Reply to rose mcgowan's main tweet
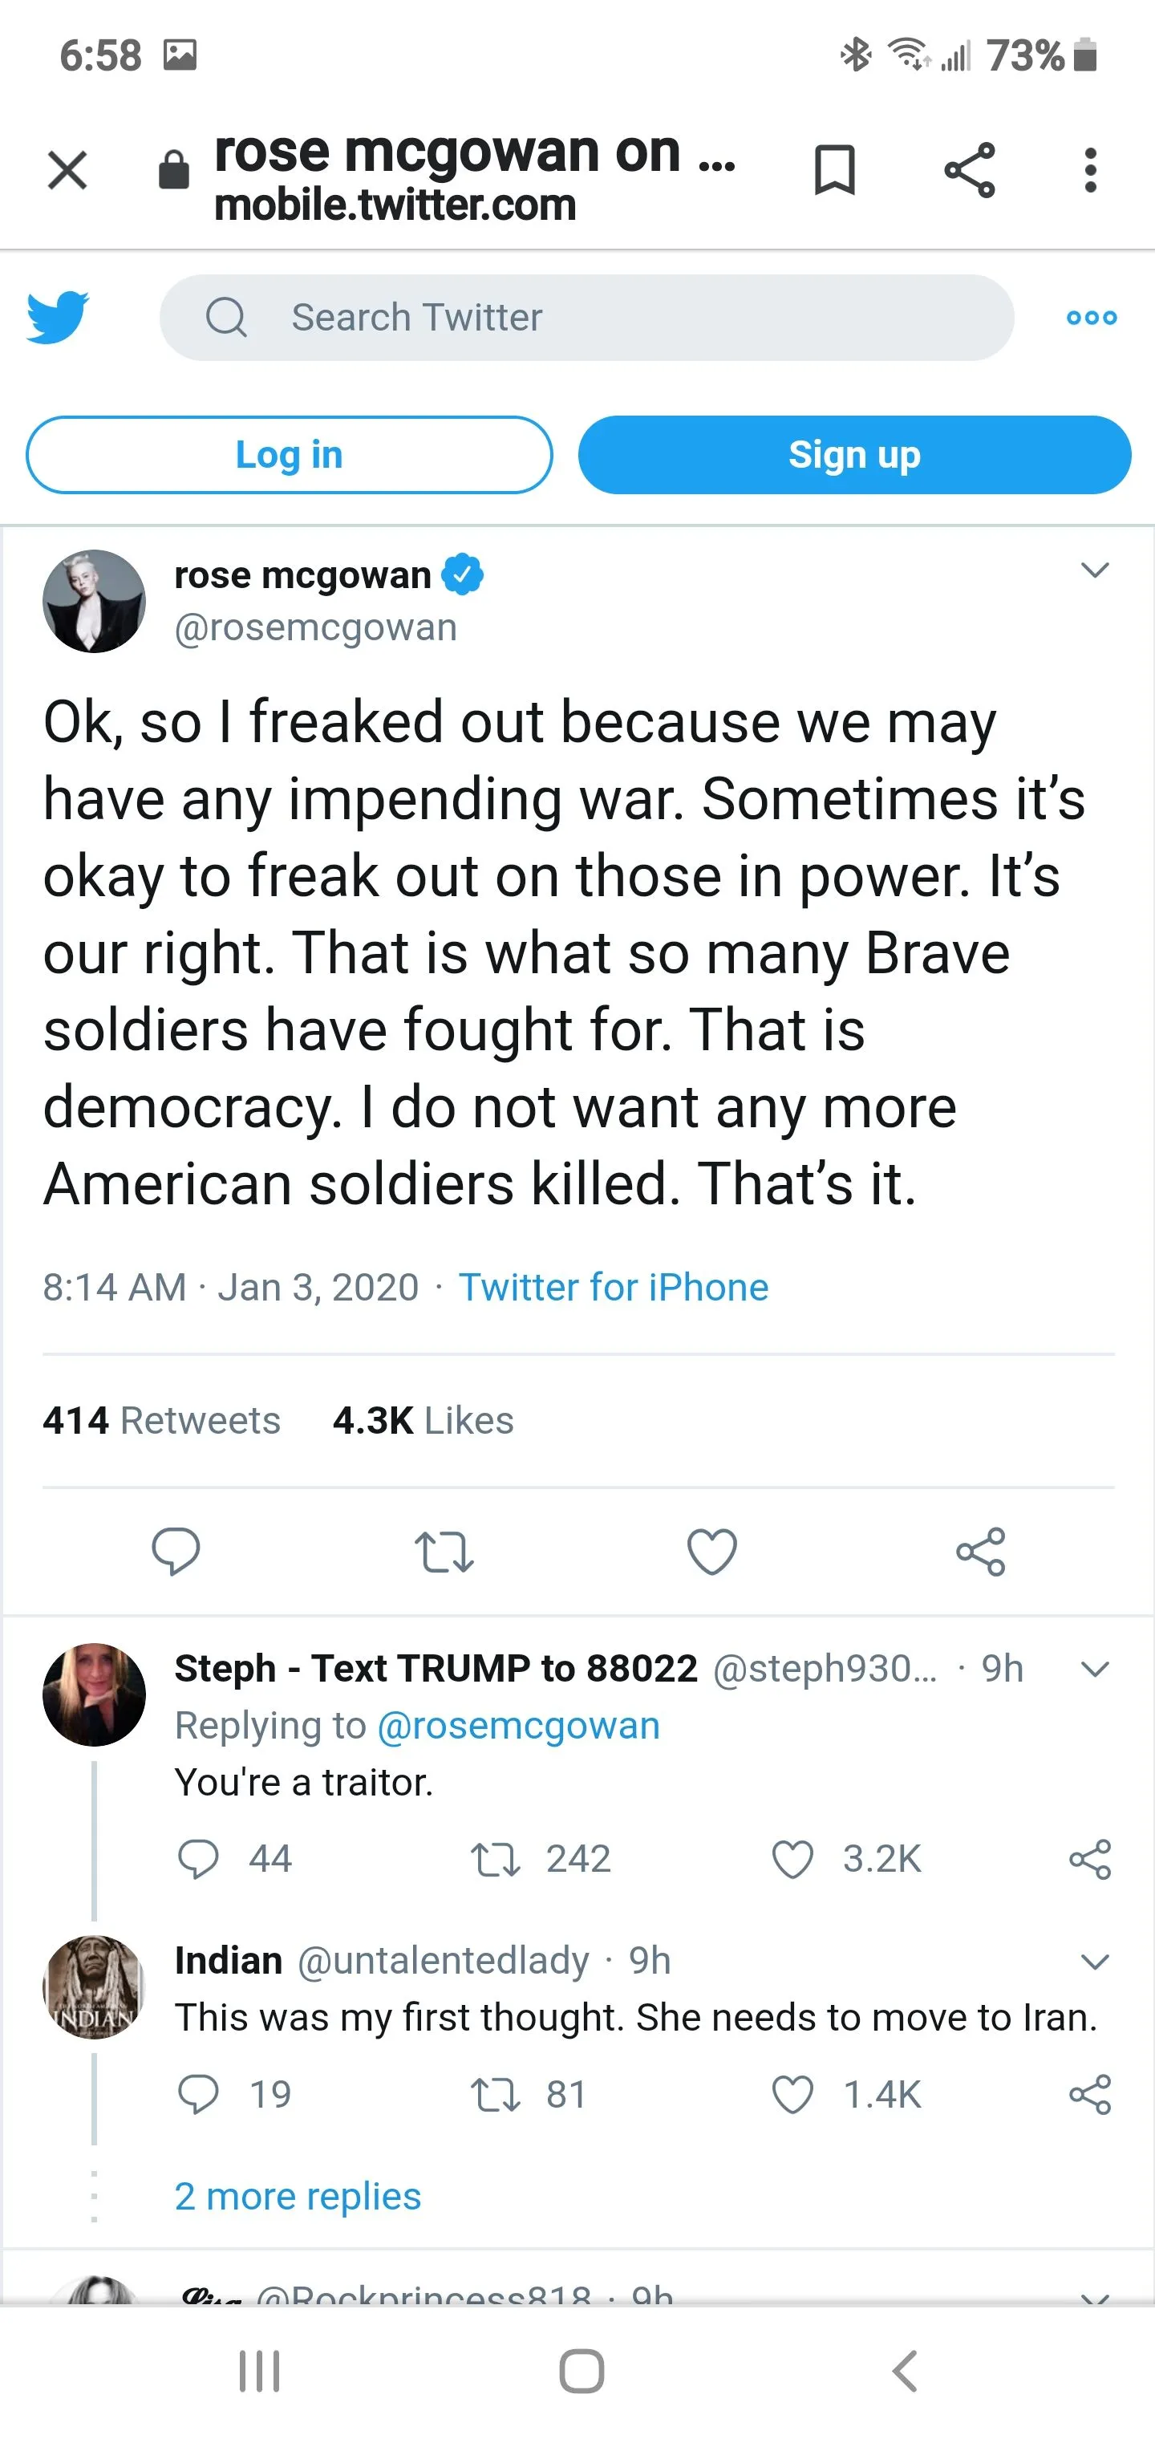This screenshot has width=1155, height=2439. click(x=176, y=1551)
